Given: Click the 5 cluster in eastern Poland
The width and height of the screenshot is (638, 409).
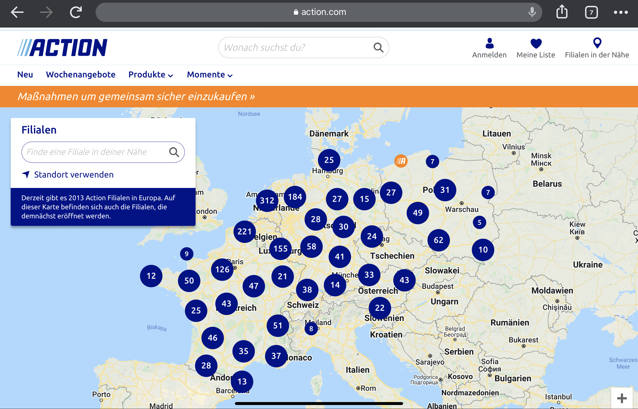Looking at the screenshot, I should click(x=480, y=222).
